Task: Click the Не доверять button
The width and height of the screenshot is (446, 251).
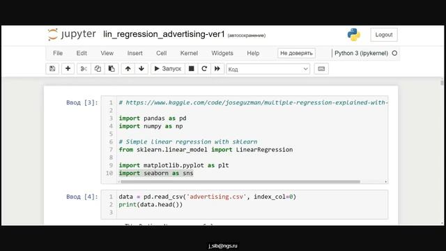Action: (x=296, y=53)
